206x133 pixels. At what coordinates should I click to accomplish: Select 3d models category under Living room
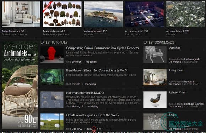click(175, 84)
